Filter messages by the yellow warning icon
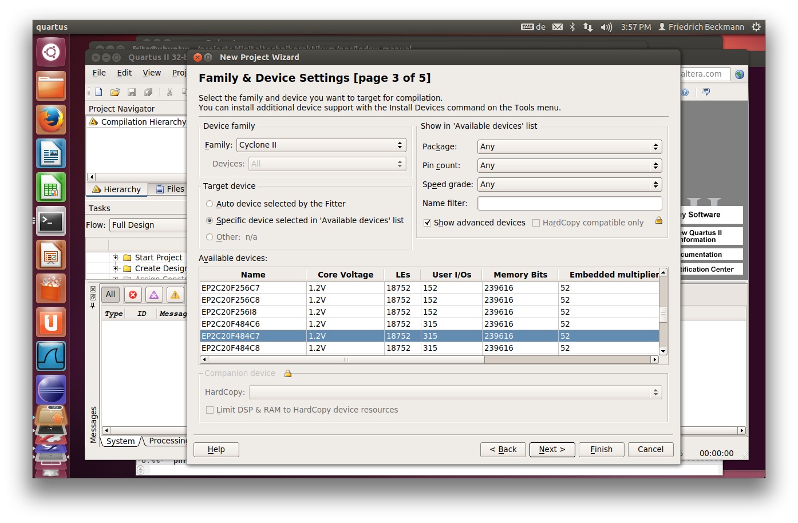The height and width of the screenshot is (523, 798). click(x=175, y=295)
